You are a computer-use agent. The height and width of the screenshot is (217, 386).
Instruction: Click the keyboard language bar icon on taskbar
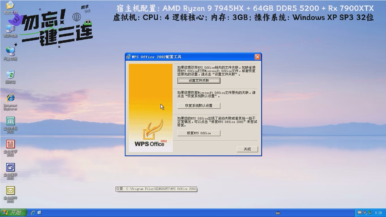278,213
